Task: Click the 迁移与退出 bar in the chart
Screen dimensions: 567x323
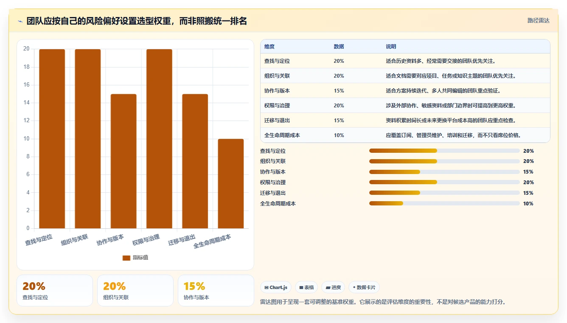Action: pos(195,161)
